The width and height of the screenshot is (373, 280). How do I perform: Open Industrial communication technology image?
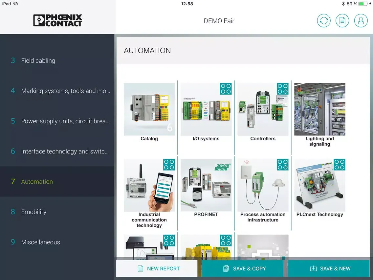pos(149,185)
